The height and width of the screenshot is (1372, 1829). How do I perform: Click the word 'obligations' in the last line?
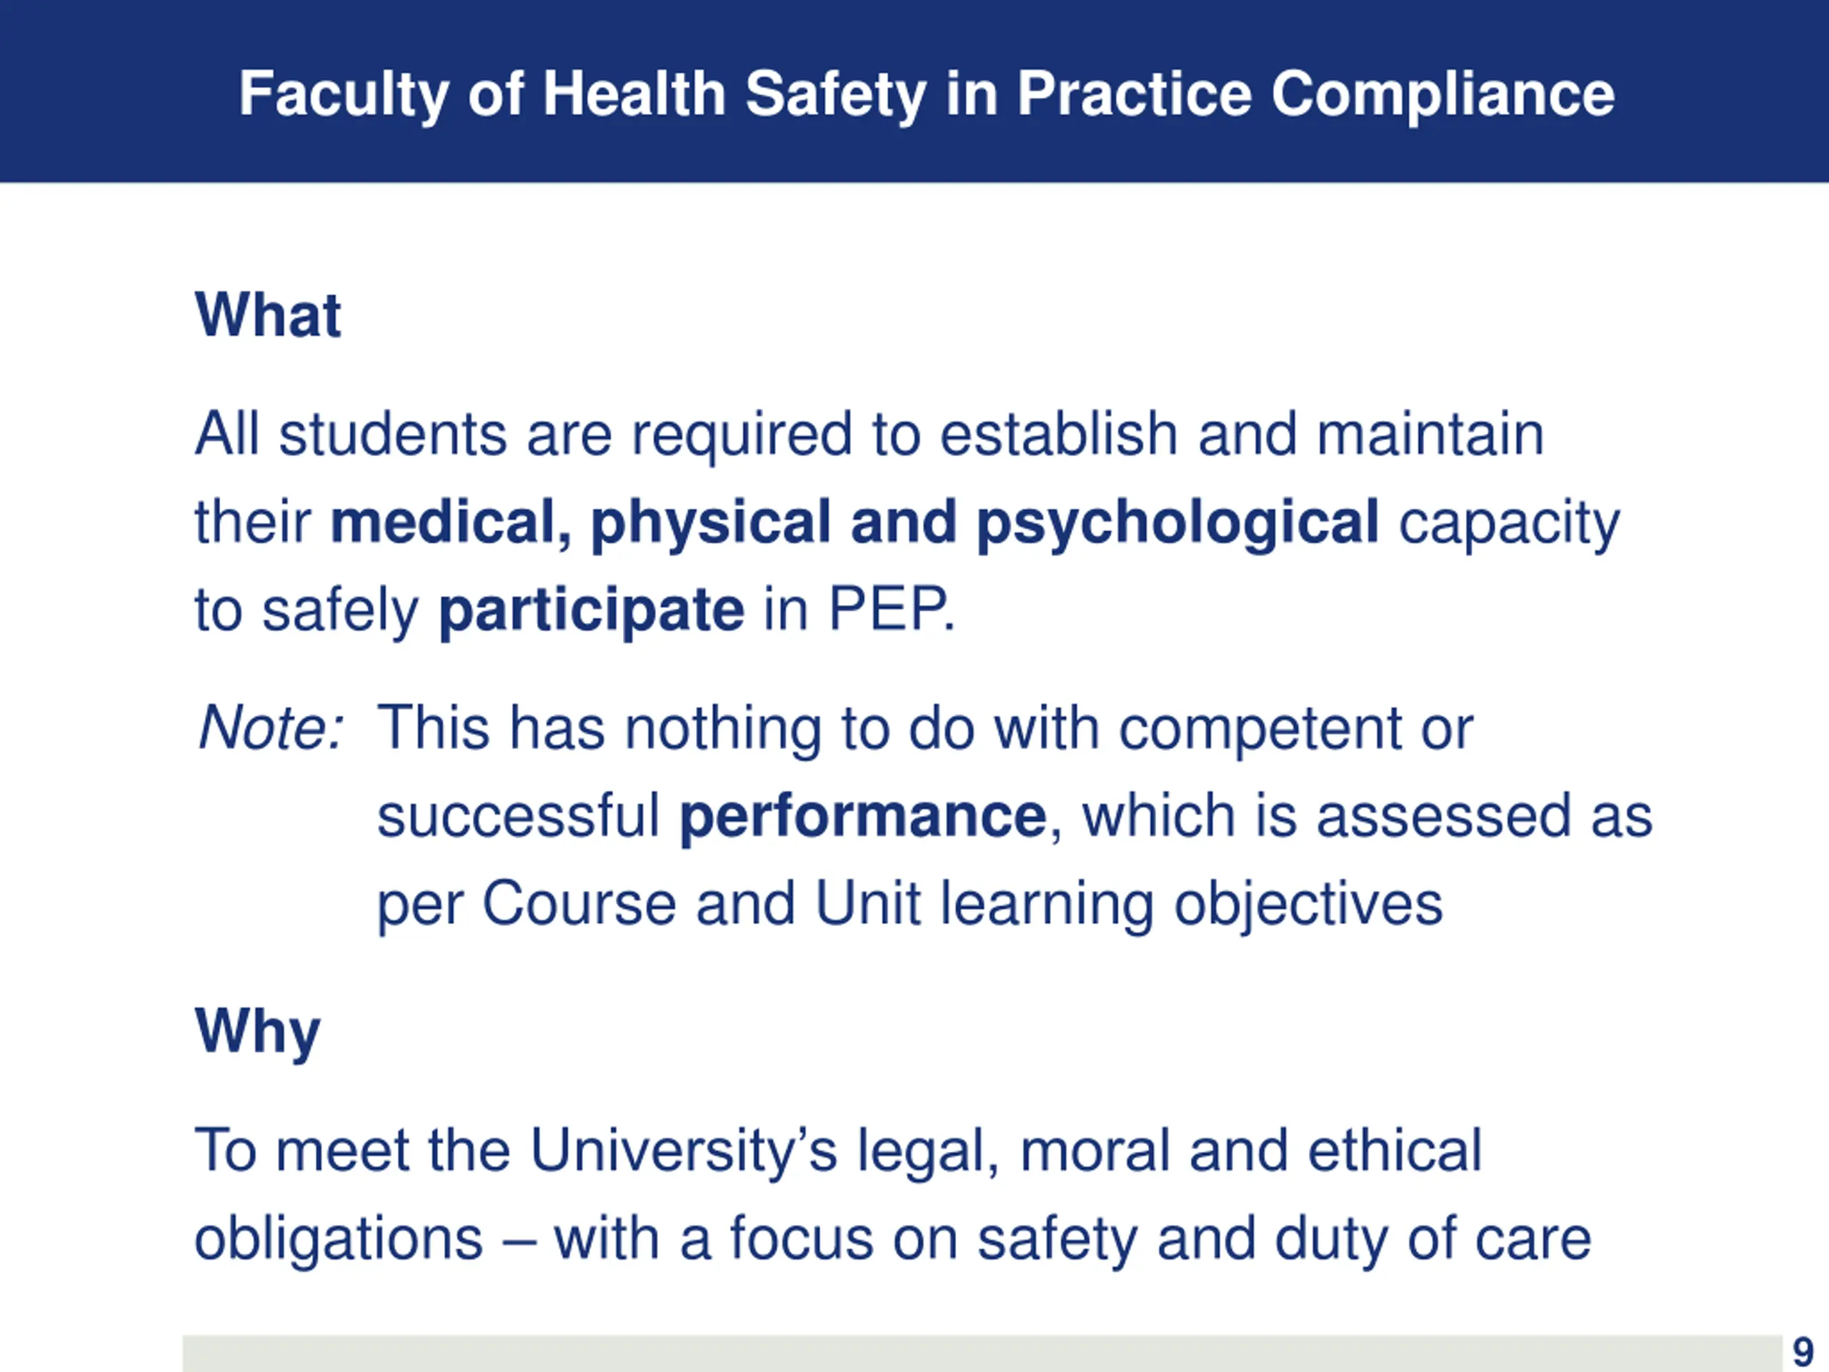click(x=338, y=1238)
